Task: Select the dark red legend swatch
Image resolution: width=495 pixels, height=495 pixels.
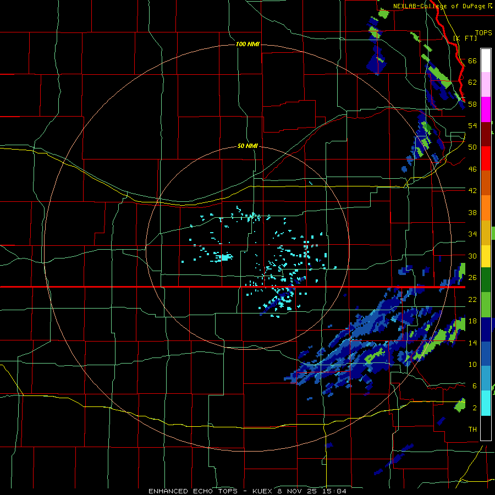Action: click(x=486, y=135)
